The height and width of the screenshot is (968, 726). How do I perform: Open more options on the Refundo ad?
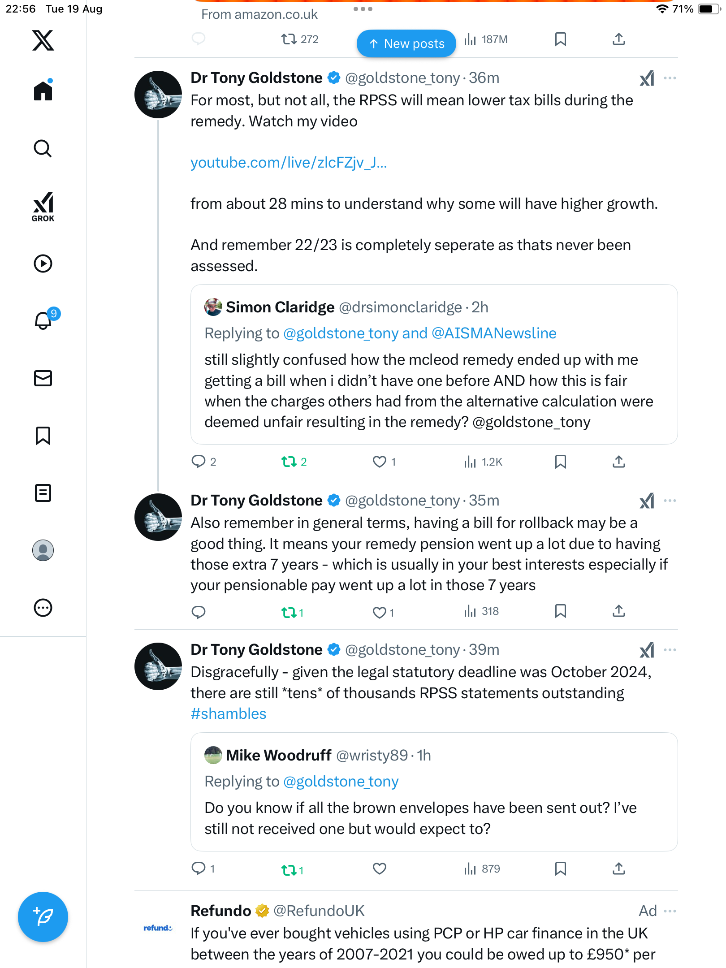tap(670, 911)
